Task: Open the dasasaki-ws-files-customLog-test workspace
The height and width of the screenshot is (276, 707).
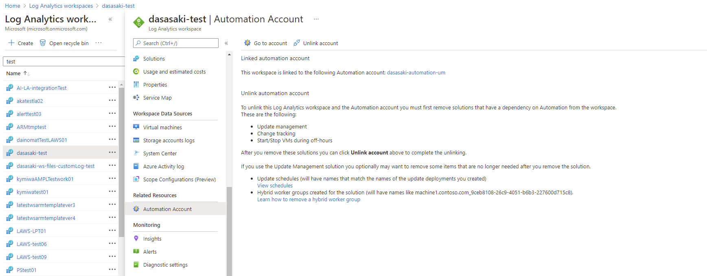Action: 55,166
